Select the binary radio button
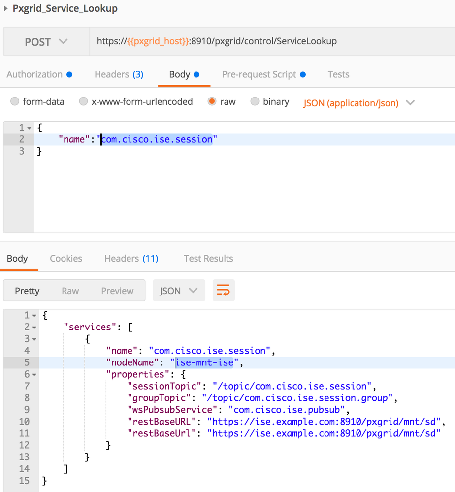The image size is (455, 492). click(255, 101)
